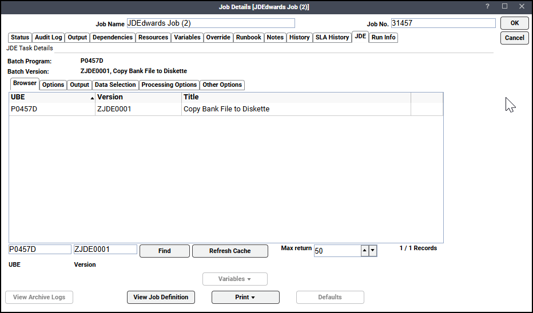The image size is (533, 313).
Task: Click the UBE search field P0457D
Action: (40, 249)
